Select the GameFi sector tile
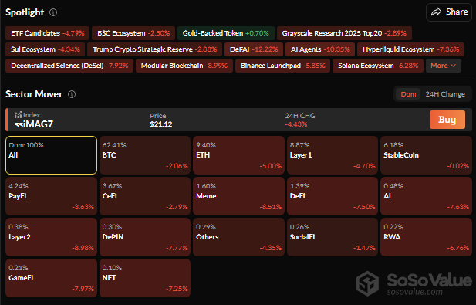This screenshot has height=305, width=476. pos(52,278)
